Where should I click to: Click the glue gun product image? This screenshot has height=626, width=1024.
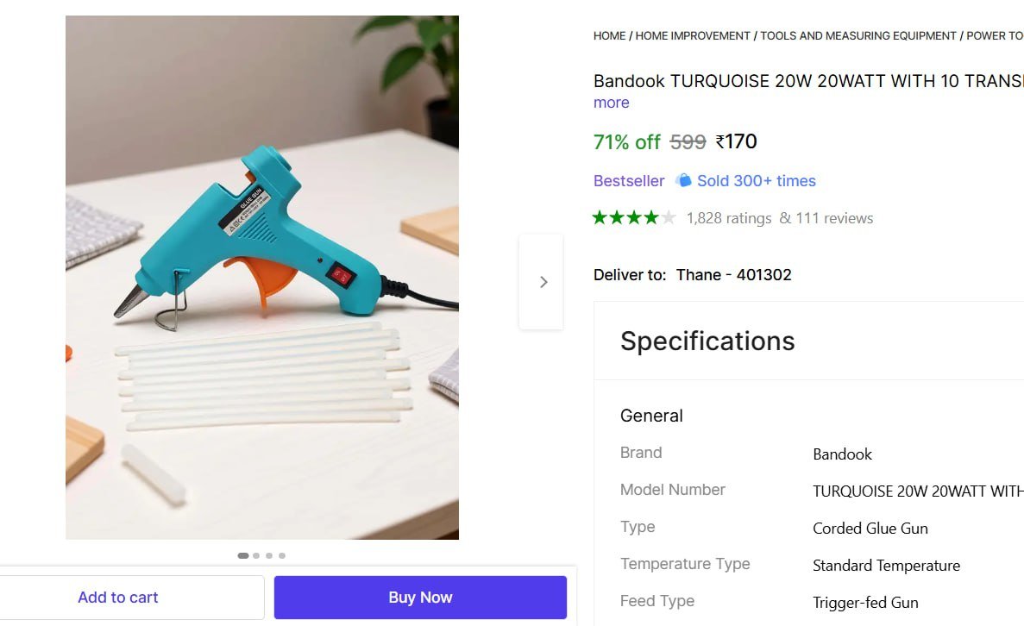[261, 276]
